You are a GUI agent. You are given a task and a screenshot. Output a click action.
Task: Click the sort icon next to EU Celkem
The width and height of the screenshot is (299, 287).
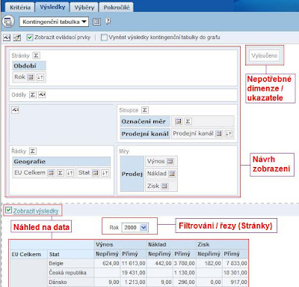[70, 173]
